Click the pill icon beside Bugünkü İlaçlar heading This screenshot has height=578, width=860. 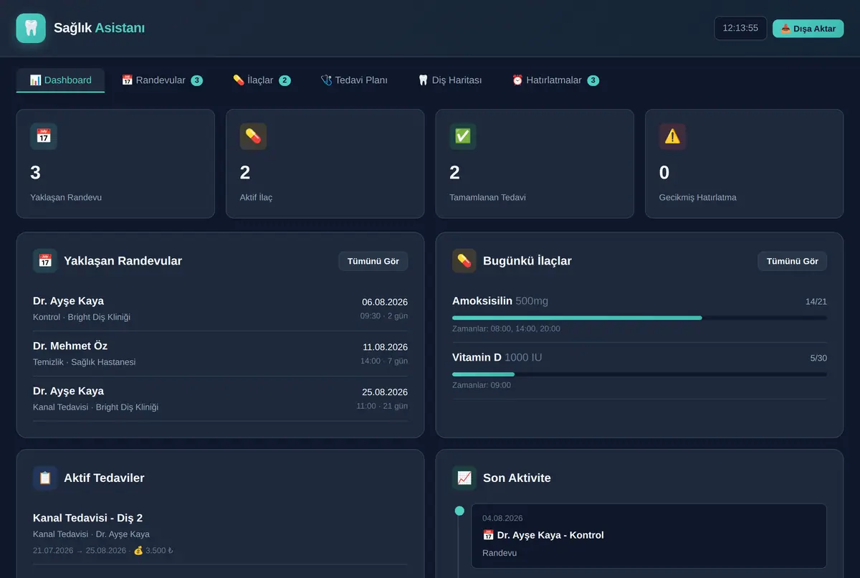[464, 261]
